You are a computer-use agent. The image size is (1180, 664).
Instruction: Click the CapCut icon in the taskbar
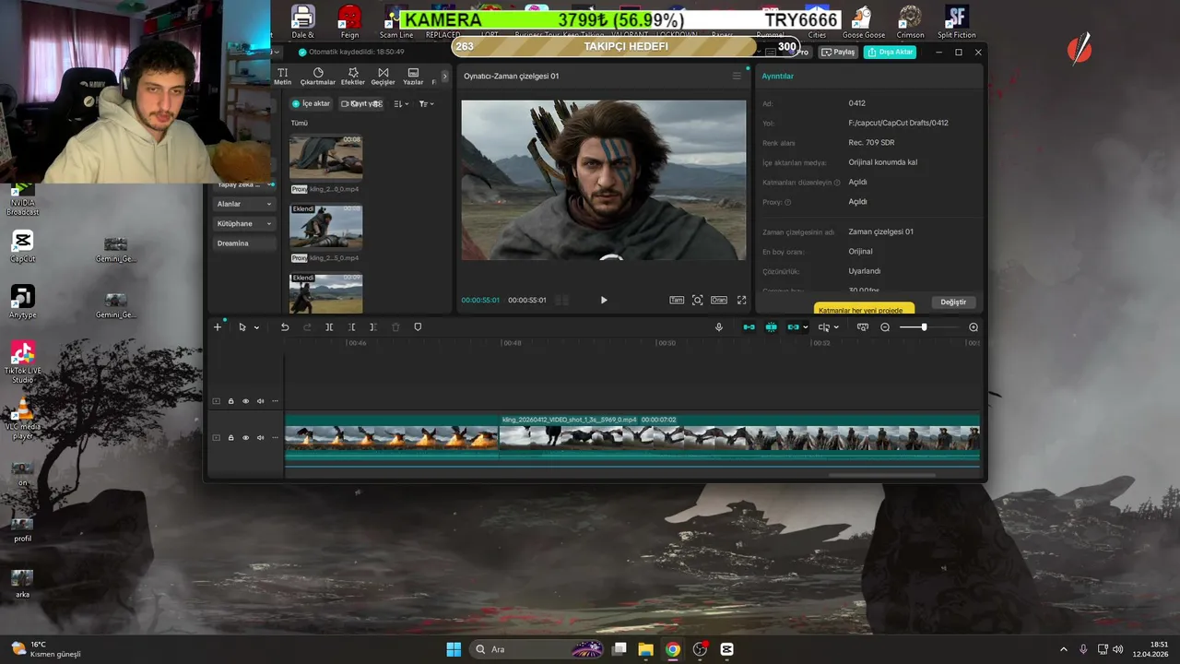pos(727,649)
